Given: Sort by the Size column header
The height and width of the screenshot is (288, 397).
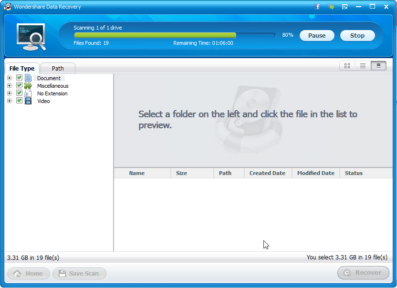Looking at the screenshot, I should click(x=192, y=173).
